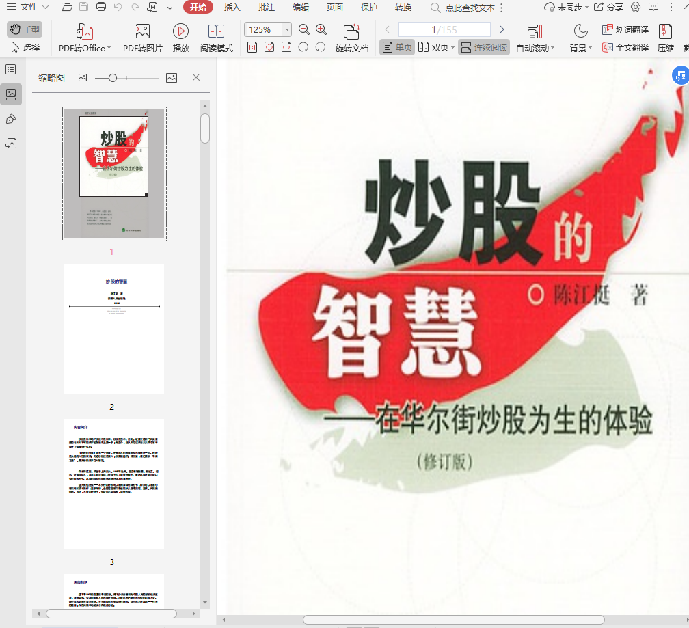Open the annotations sidebar pen icon
The width and height of the screenshot is (689, 628).
tap(11, 119)
